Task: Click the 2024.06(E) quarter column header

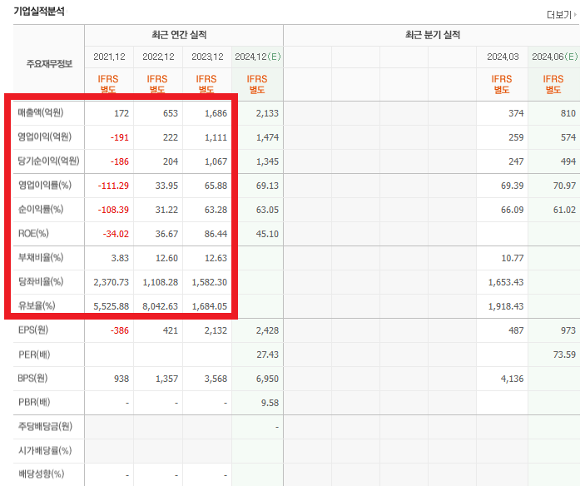Action: 554,57
